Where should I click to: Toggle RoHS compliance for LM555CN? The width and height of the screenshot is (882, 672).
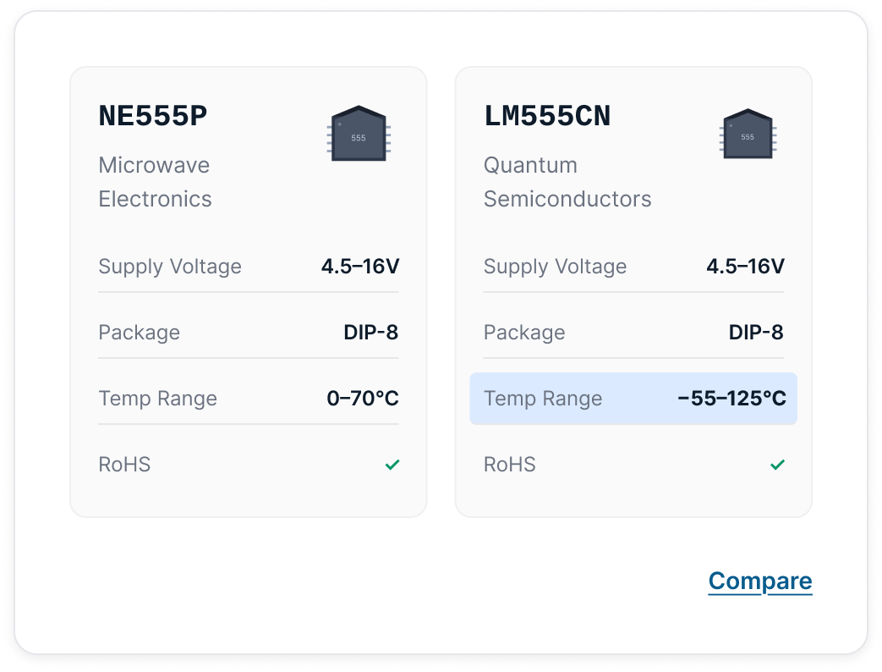633,465
